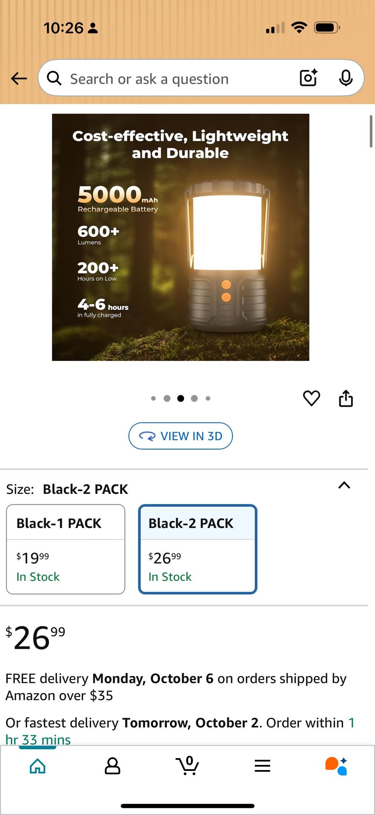Open the hamburger menu tab
Screen dimensions: 375x815
(x=263, y=766)
